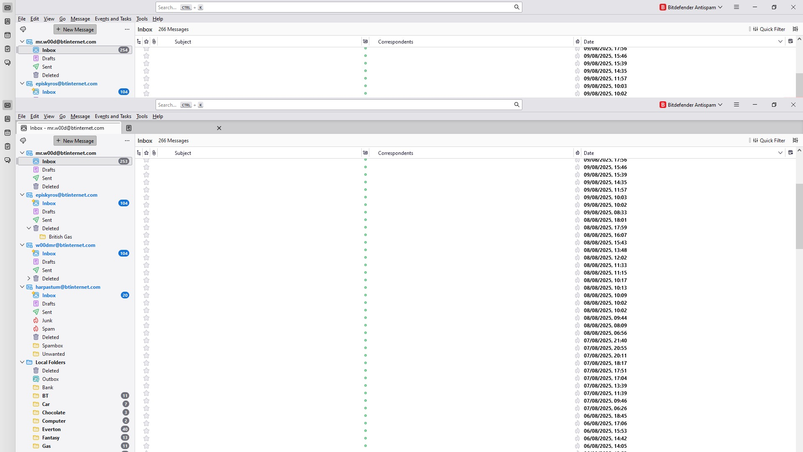This screenshot has width=803, height=452.
Task: Open Events and Tasks menu in lower window
Action: [x=113, y=116]
